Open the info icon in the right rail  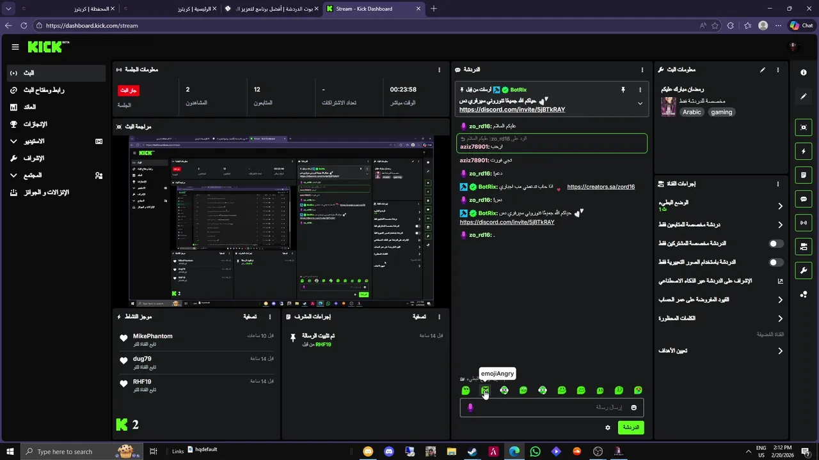(x=804, y=73)
